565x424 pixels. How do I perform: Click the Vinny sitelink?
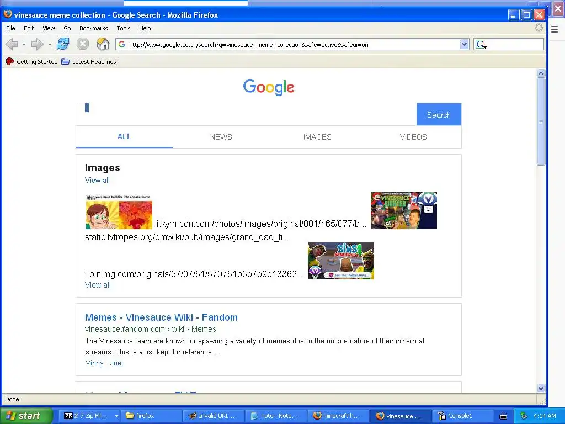click(94, 363)
